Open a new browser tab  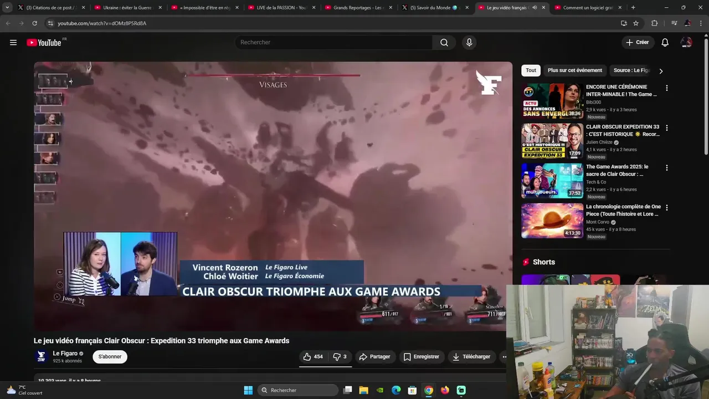pos(633,8)
